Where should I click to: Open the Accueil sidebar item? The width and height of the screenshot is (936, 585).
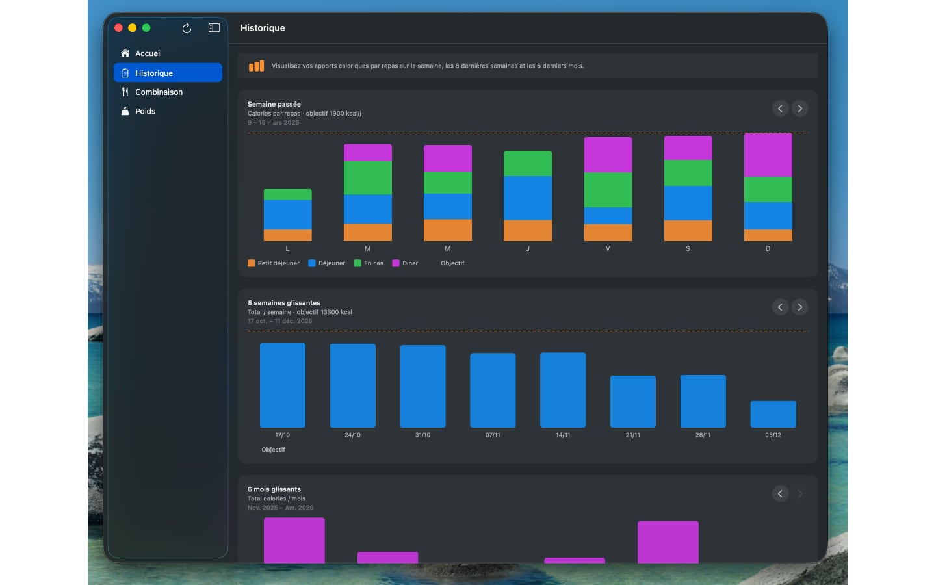pyautogui.click(x=148, y=53)
